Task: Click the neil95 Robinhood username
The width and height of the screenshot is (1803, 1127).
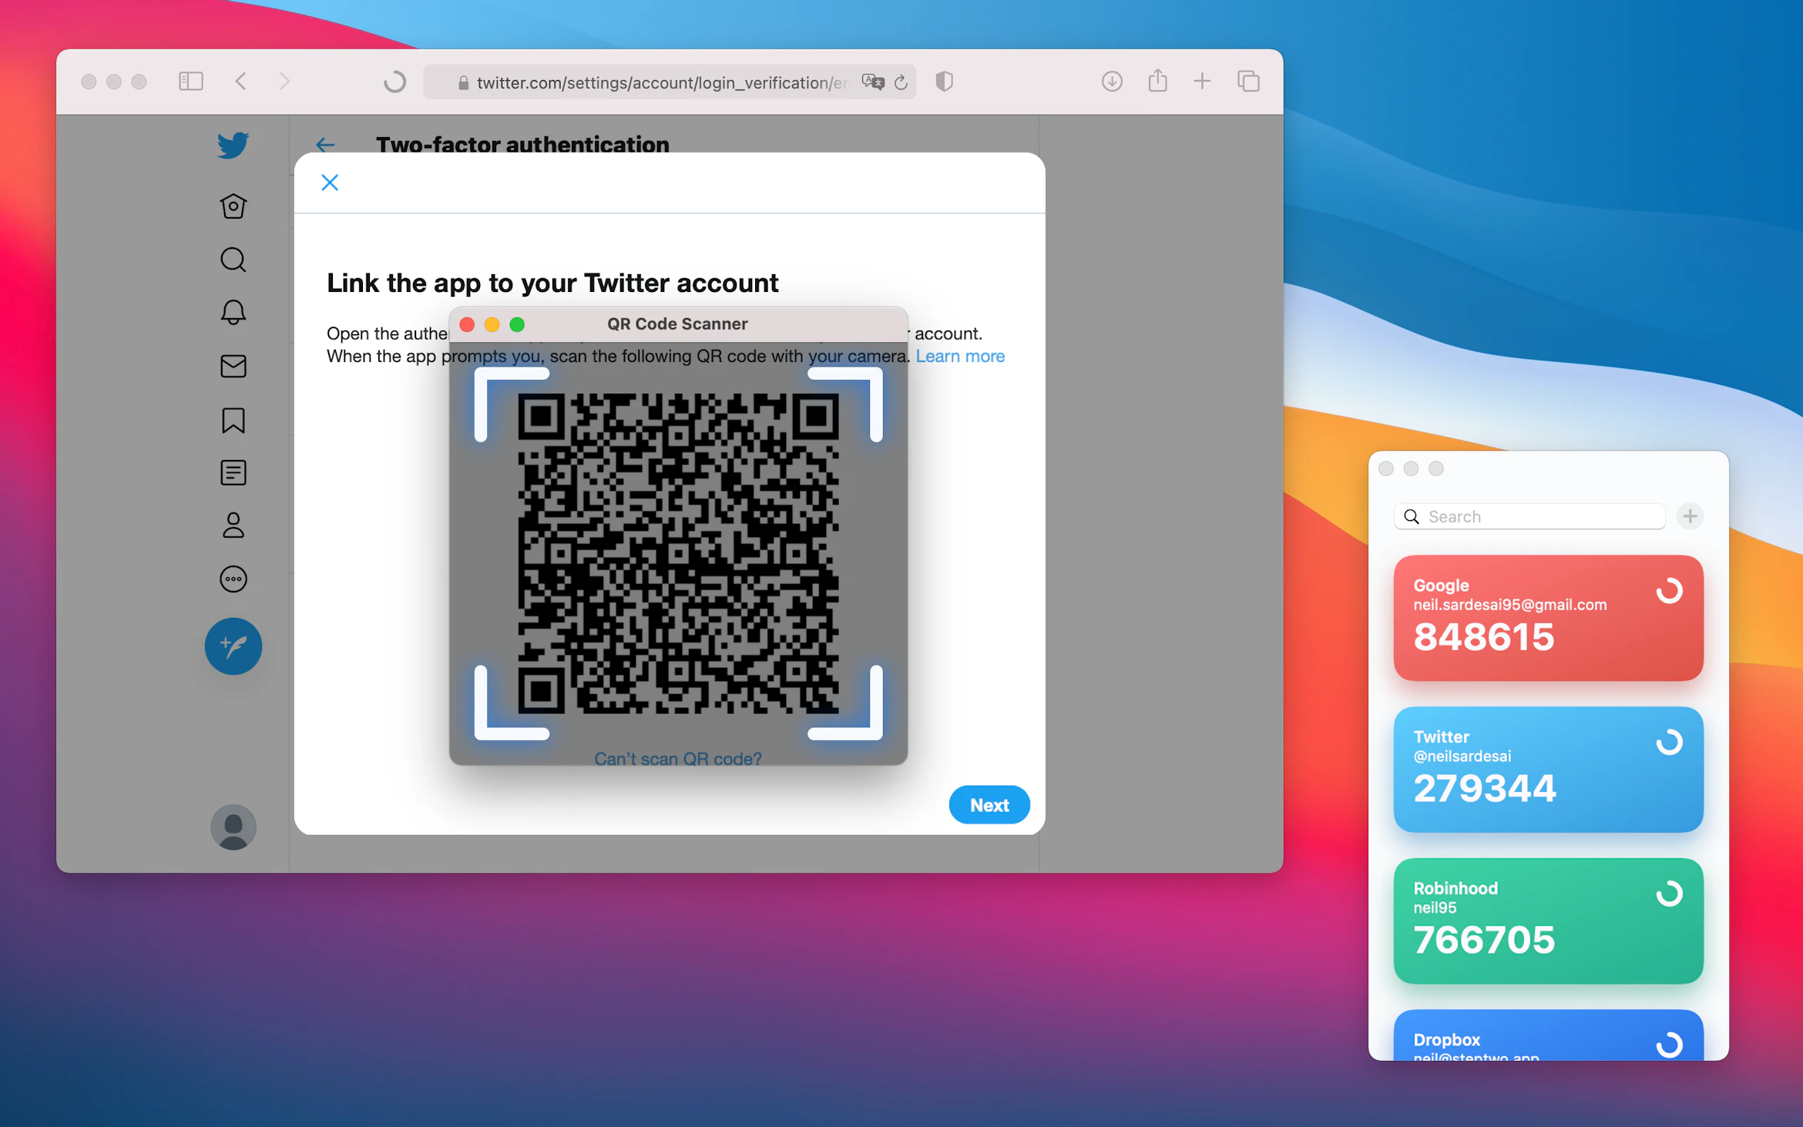Action: (1434, 907)
